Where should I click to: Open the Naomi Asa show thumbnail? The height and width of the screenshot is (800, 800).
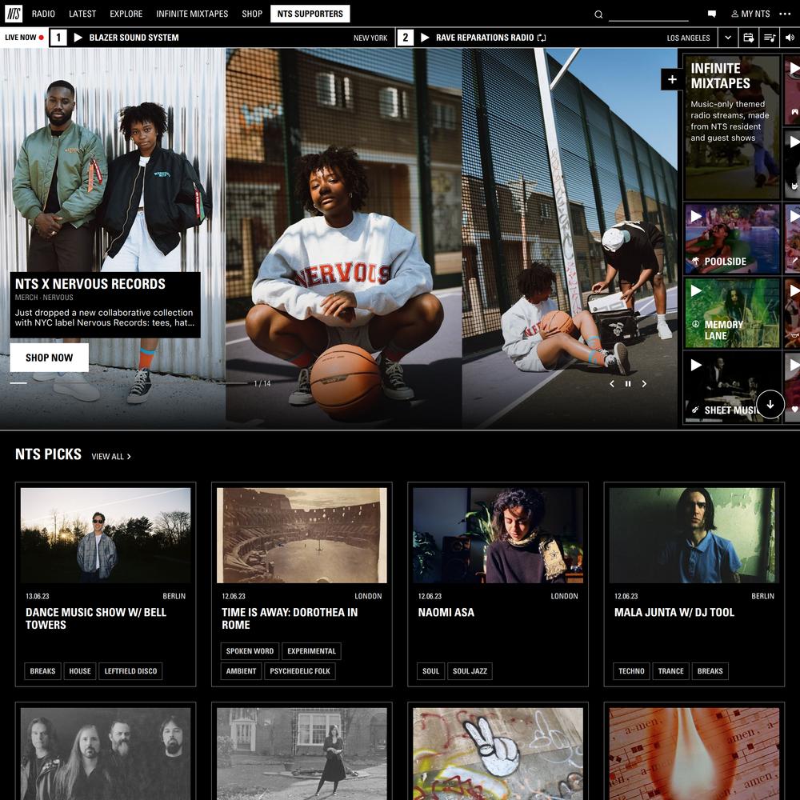[x=498, y=535]
